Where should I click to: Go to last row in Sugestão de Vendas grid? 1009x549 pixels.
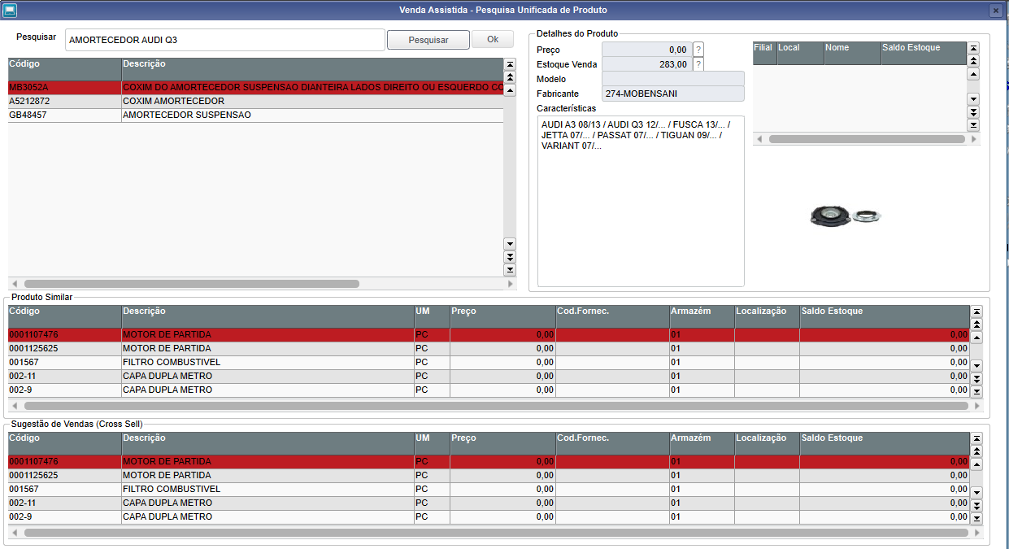976,518
